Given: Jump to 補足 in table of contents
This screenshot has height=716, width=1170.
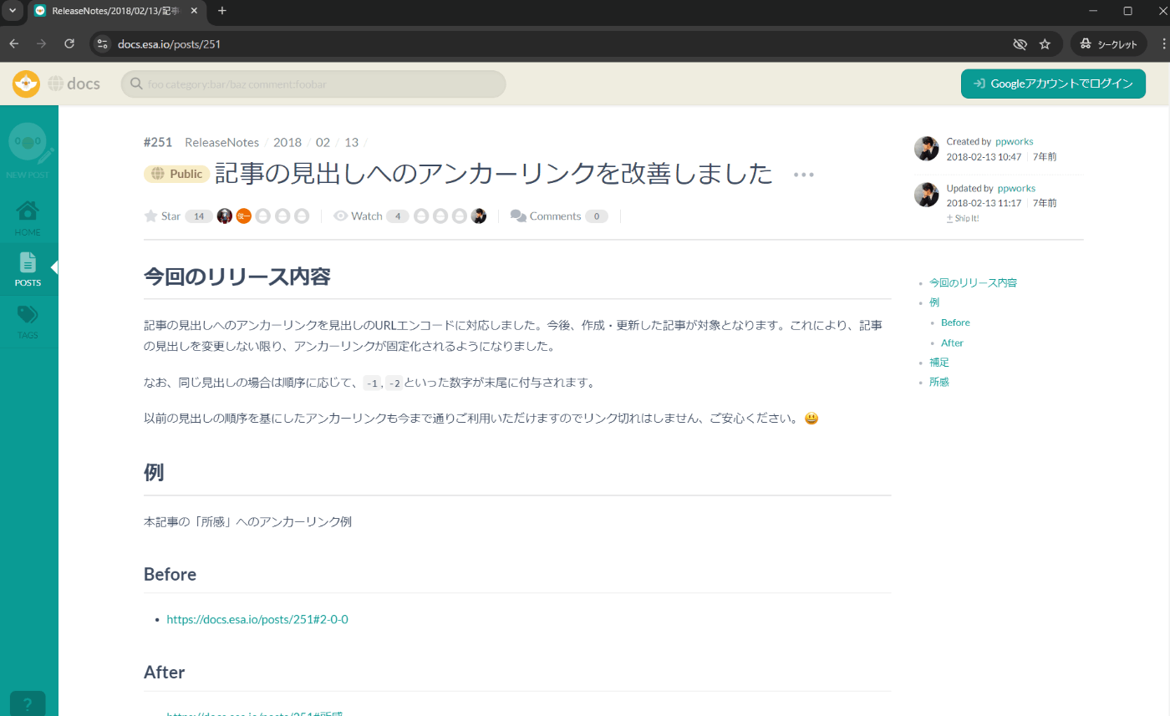Looking at the screenshot, I should (939, 363).
